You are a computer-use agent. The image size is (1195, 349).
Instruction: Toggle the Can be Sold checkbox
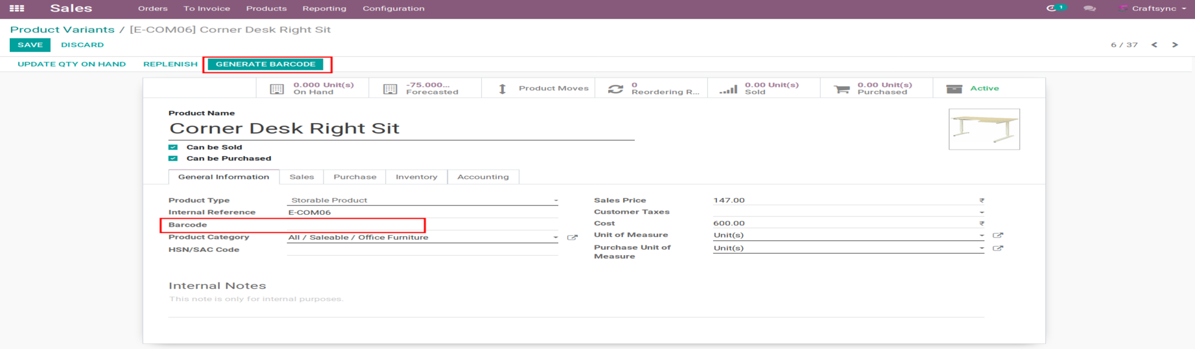(x=173, y=147)
